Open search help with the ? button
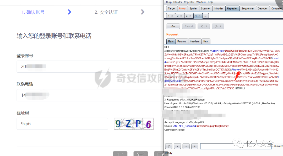283x156 pixels. click(x=168, y=146)
